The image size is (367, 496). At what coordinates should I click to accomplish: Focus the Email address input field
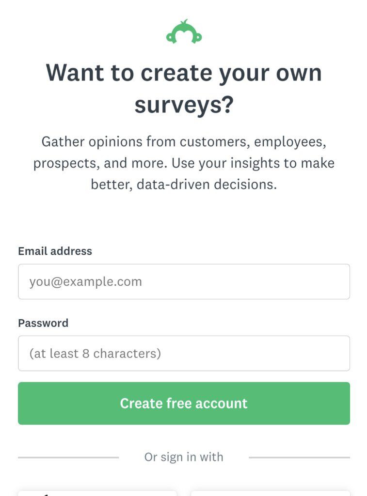pyautogui.click(x=184, y=281)
